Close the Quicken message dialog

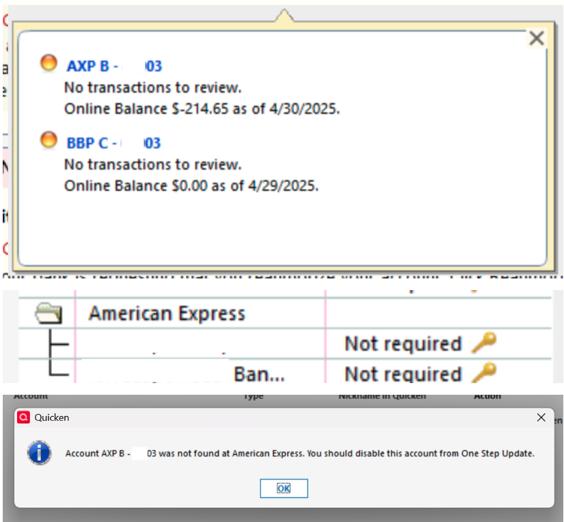pyautogui.click(x=541, y=417)
